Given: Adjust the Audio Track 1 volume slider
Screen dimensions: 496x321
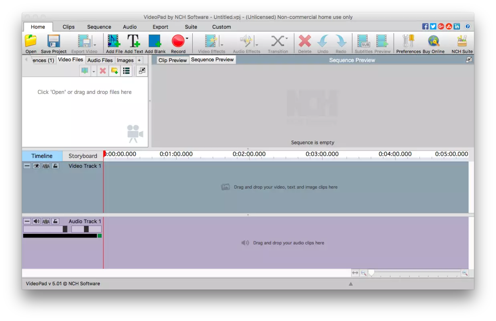Looking at the screenshot, I should point(45,229).
